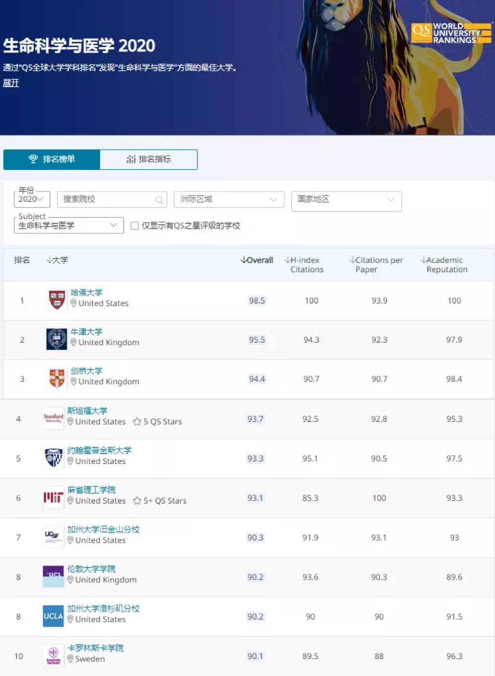Click the Cambridge University shield icon
The height and width of the screenshot is (676, 495).
[56, 378]
